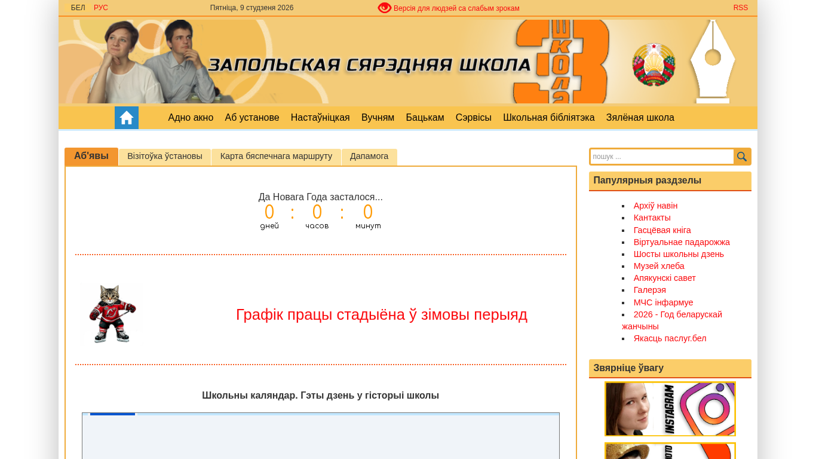Click the search magnifier button
The height and width of the screenshot is (459, 816).
[742, 157]
